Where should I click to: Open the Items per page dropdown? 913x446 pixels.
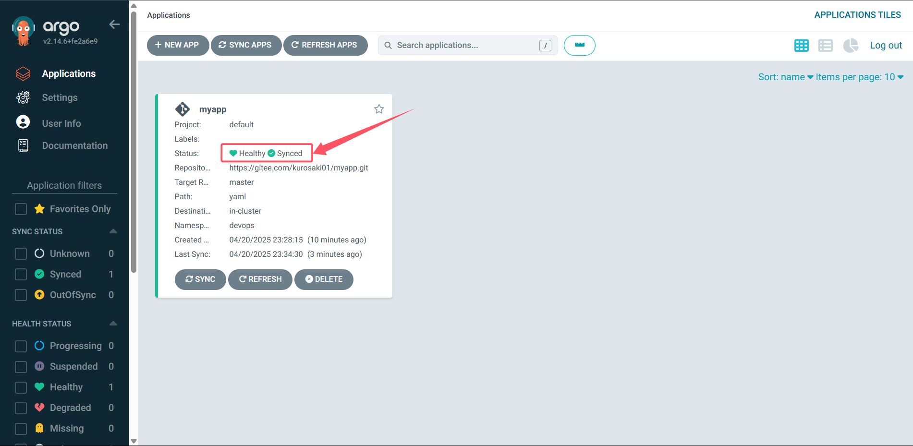pyautogui.click(x=860, y=77)
